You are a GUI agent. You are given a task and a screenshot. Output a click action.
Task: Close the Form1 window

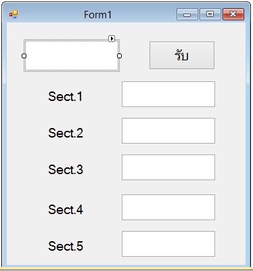tap(233, 14)
